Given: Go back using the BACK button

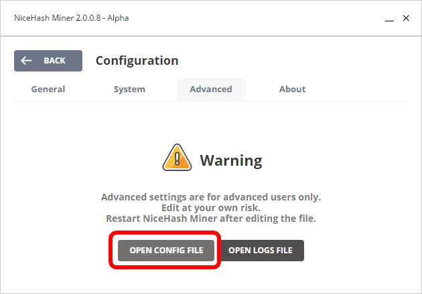Looking at the screenshot, I should tap(48, 61).
